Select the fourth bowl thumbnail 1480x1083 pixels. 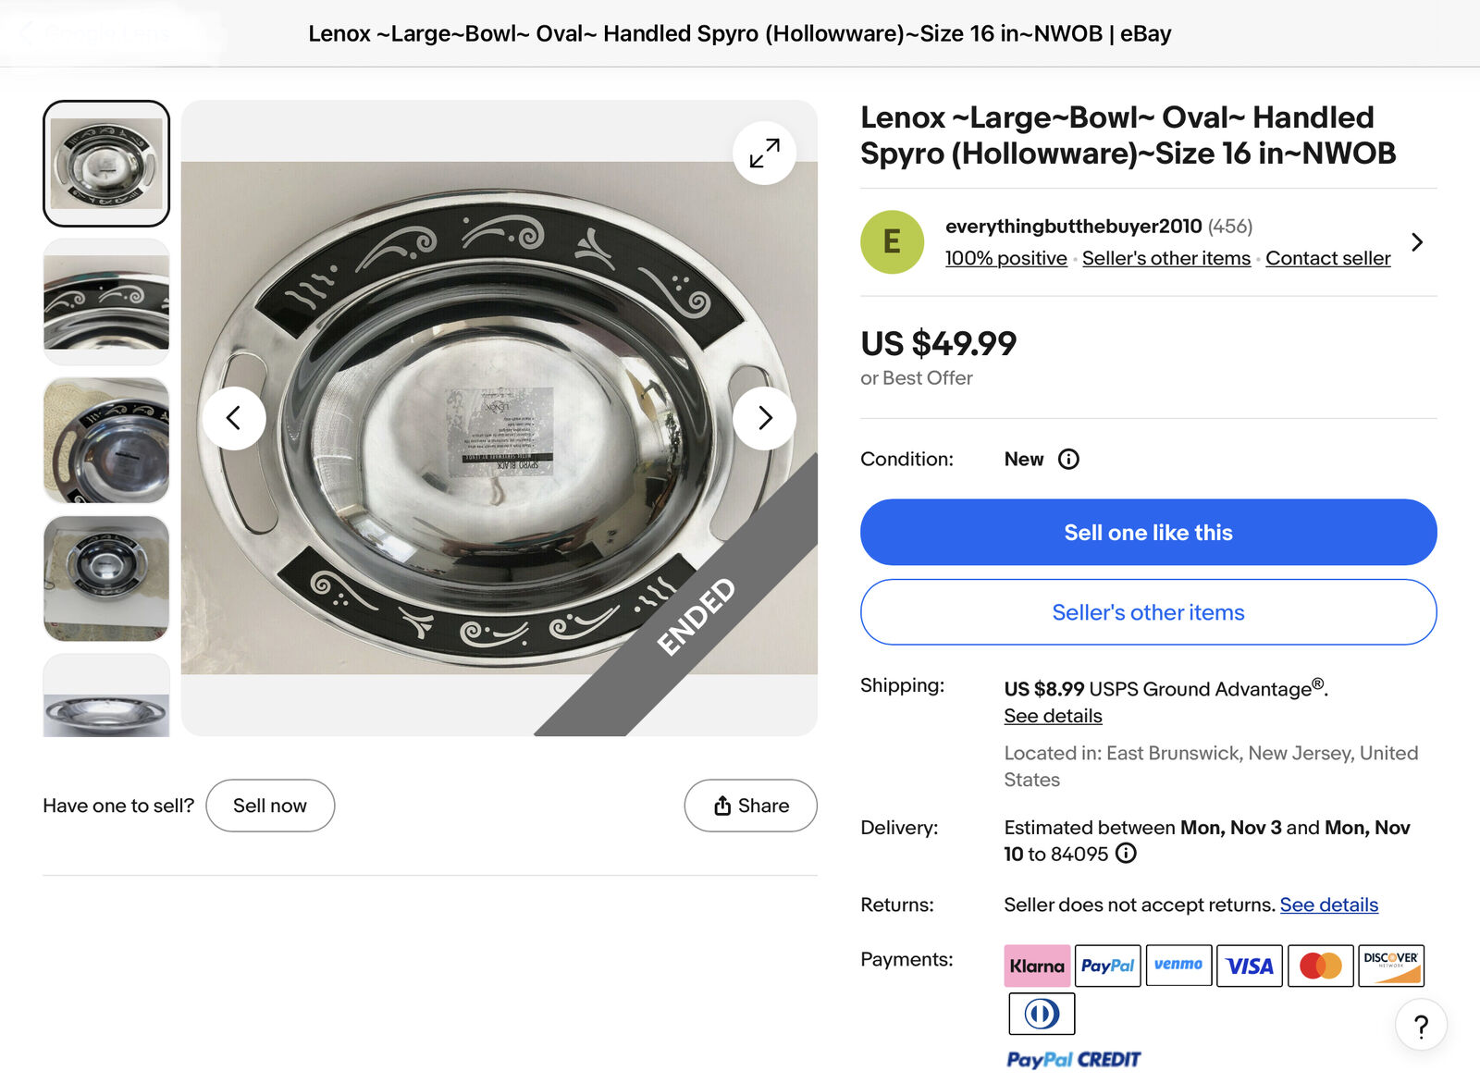coord(106,578)
